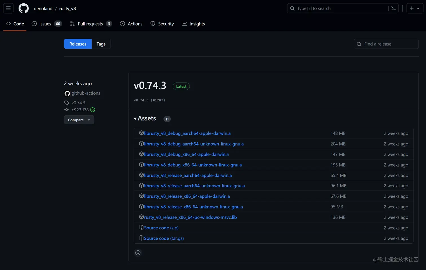The height and width of the screenshot is (270, 426).
Task: Click package icon for release x86_64-apple-darwin asset
Action: coord(141,196)
